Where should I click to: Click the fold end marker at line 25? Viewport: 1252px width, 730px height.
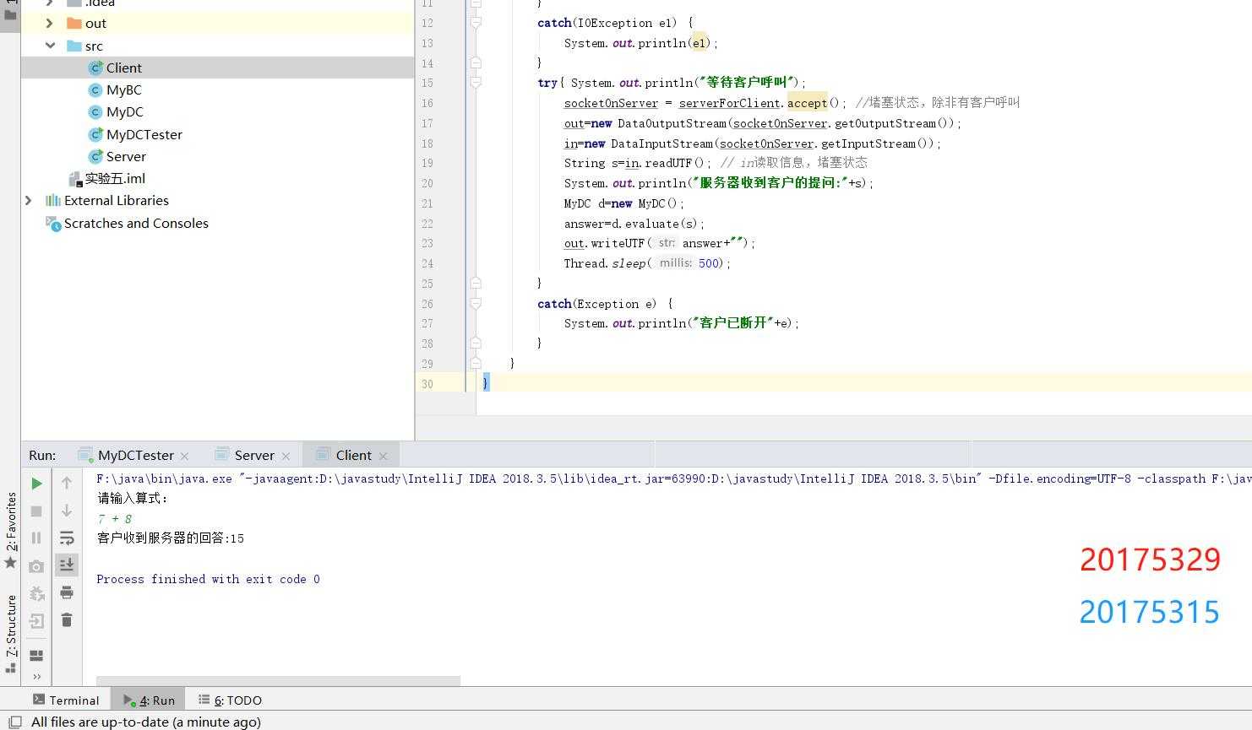476,284
